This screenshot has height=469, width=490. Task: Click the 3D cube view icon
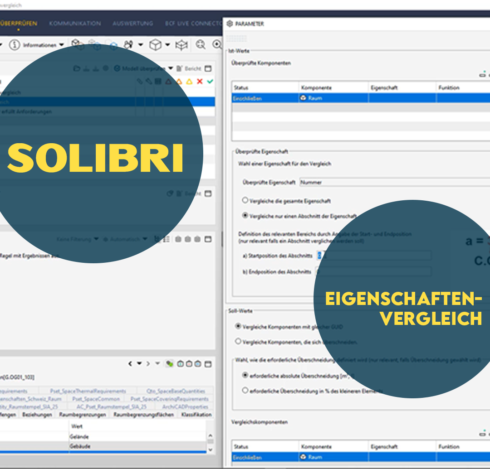(x=155, y=45)
